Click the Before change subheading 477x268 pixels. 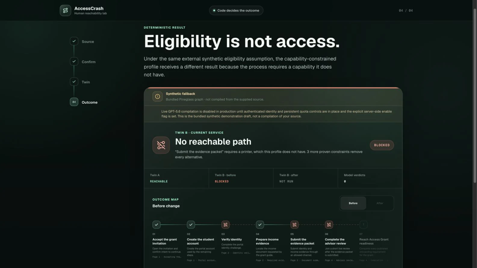166,206
